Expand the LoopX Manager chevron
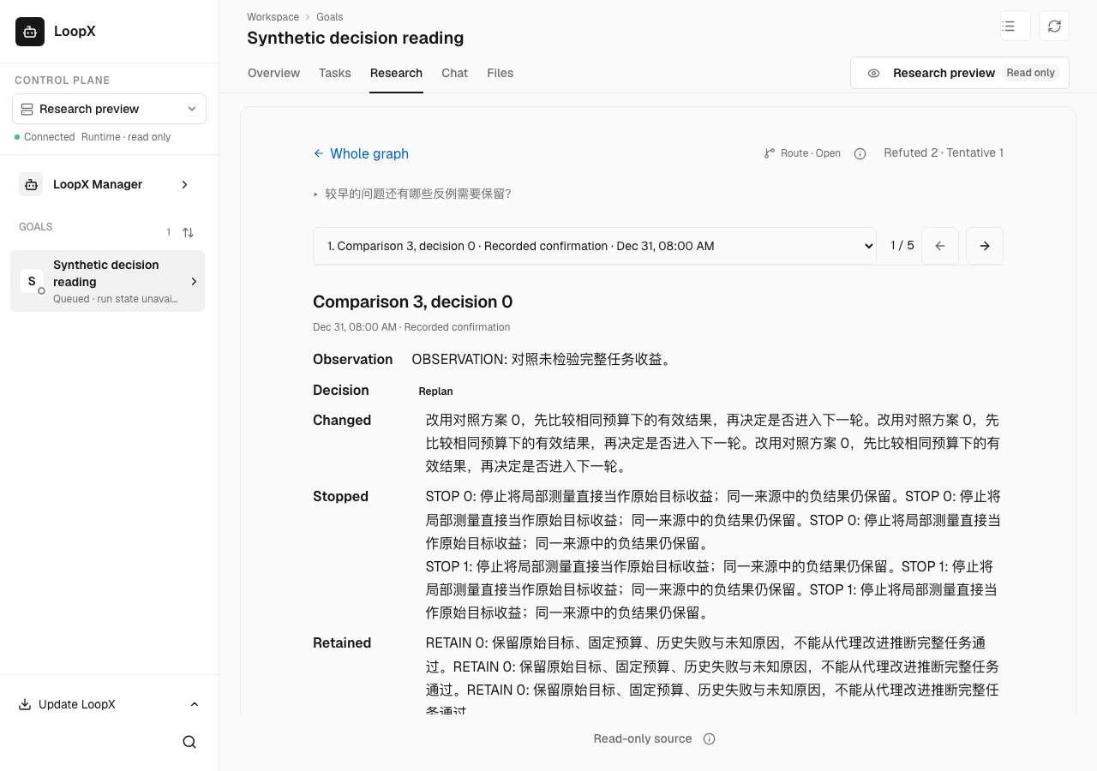The height and width of the screenshot is (771, 1097). pos(184,184)
